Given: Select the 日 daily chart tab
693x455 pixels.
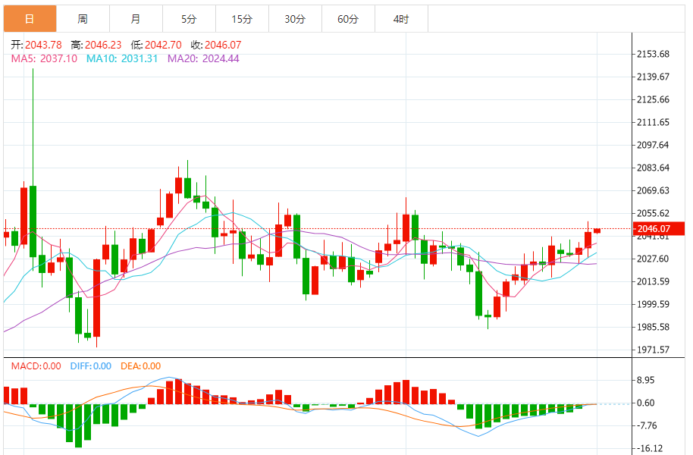Looking at the screenshot, I should (x=30, y=18).
